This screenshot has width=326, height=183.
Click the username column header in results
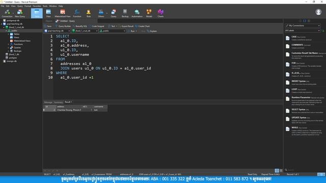coord(100,107)
